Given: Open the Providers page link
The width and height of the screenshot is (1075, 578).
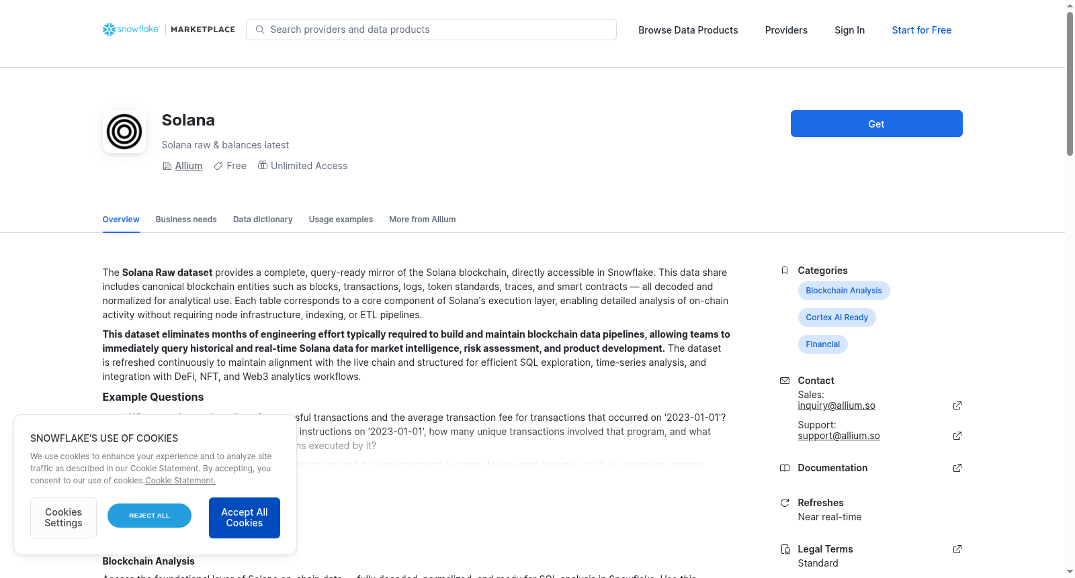Looking at the screenshot, I should (x=786, y=30).
